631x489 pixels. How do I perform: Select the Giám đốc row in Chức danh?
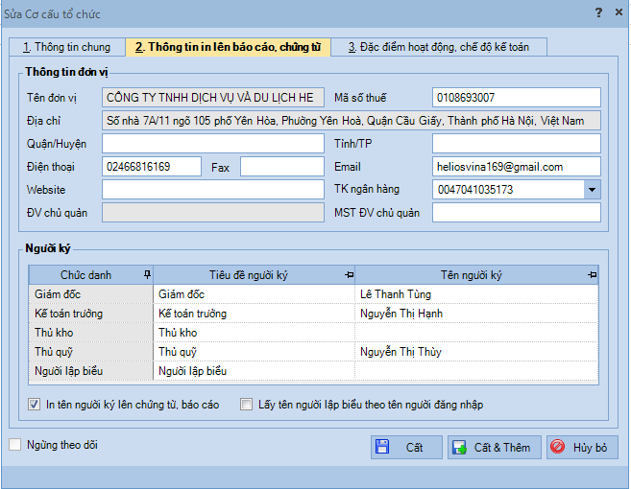tap(91, 294)
